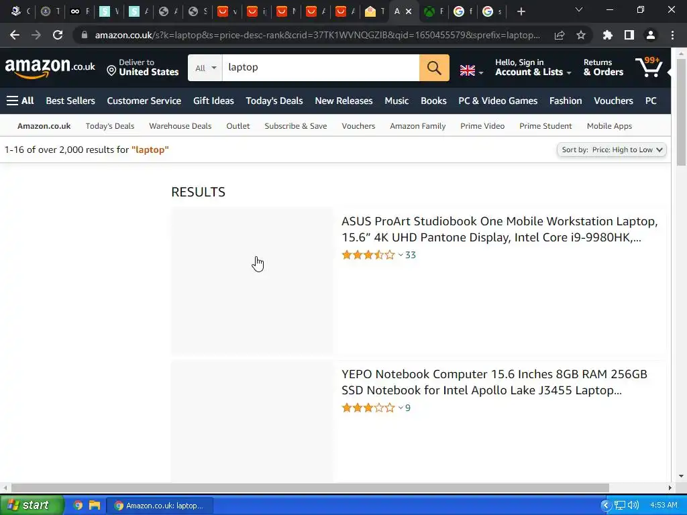
Task: Open the UK flag language dropdown
Action: [472, 70]
